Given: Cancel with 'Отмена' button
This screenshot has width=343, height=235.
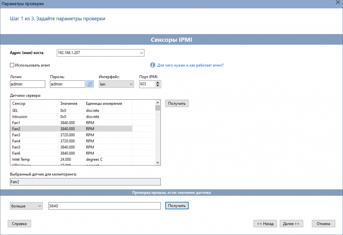Looking at the screenshot, I should coord(323,224).
